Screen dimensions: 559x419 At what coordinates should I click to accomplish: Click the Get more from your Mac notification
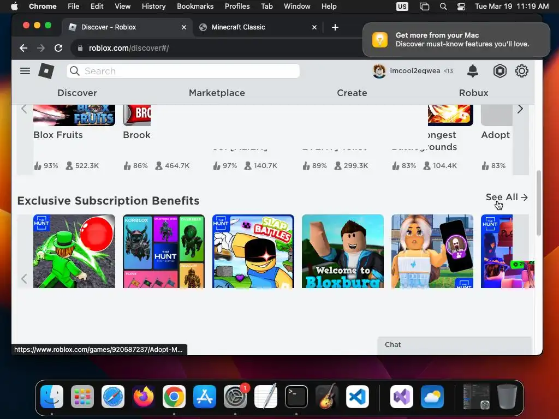click(456, 40)
